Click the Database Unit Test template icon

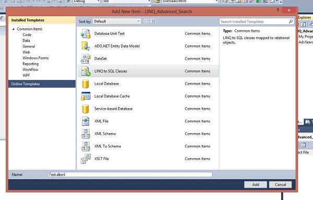click(x=86, y=33)
